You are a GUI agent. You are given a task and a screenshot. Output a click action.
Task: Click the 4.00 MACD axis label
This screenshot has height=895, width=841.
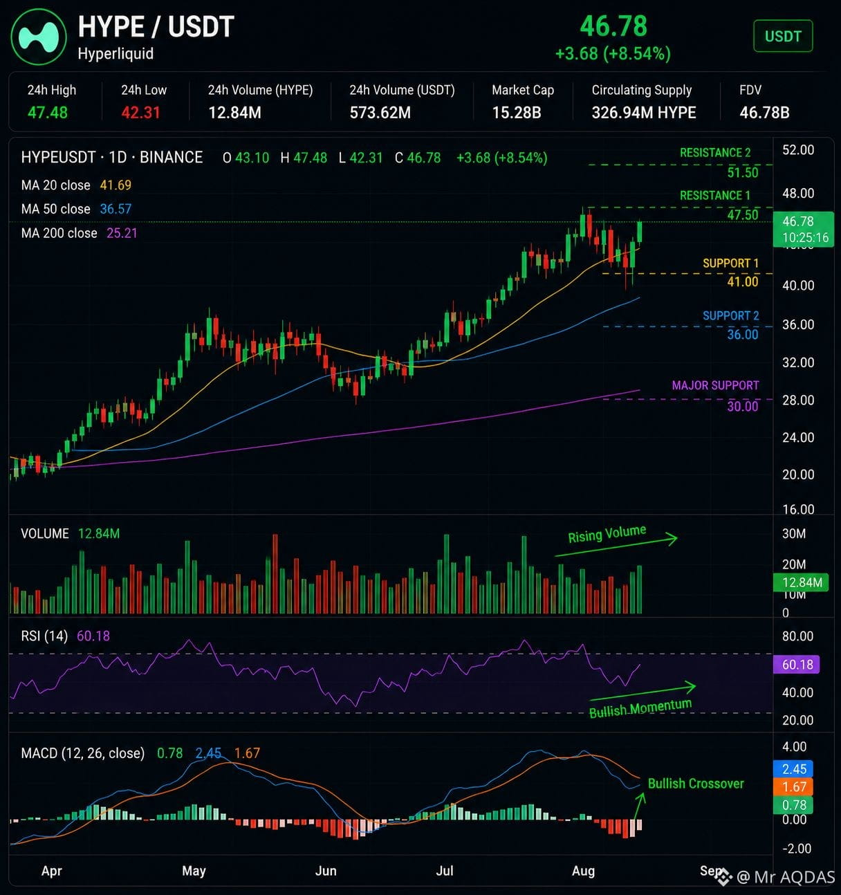pyautogui.click(x=794, y=747)
